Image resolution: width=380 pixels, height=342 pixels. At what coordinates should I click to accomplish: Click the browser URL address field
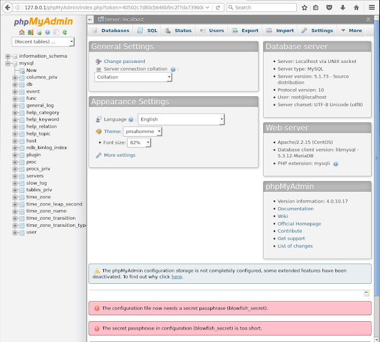point(114,8)
